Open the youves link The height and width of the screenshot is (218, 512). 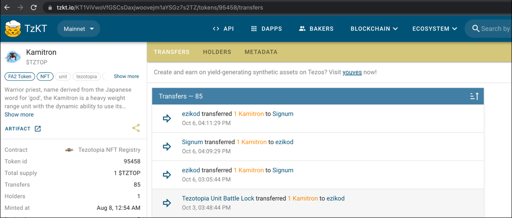click(x=352, y=73)
